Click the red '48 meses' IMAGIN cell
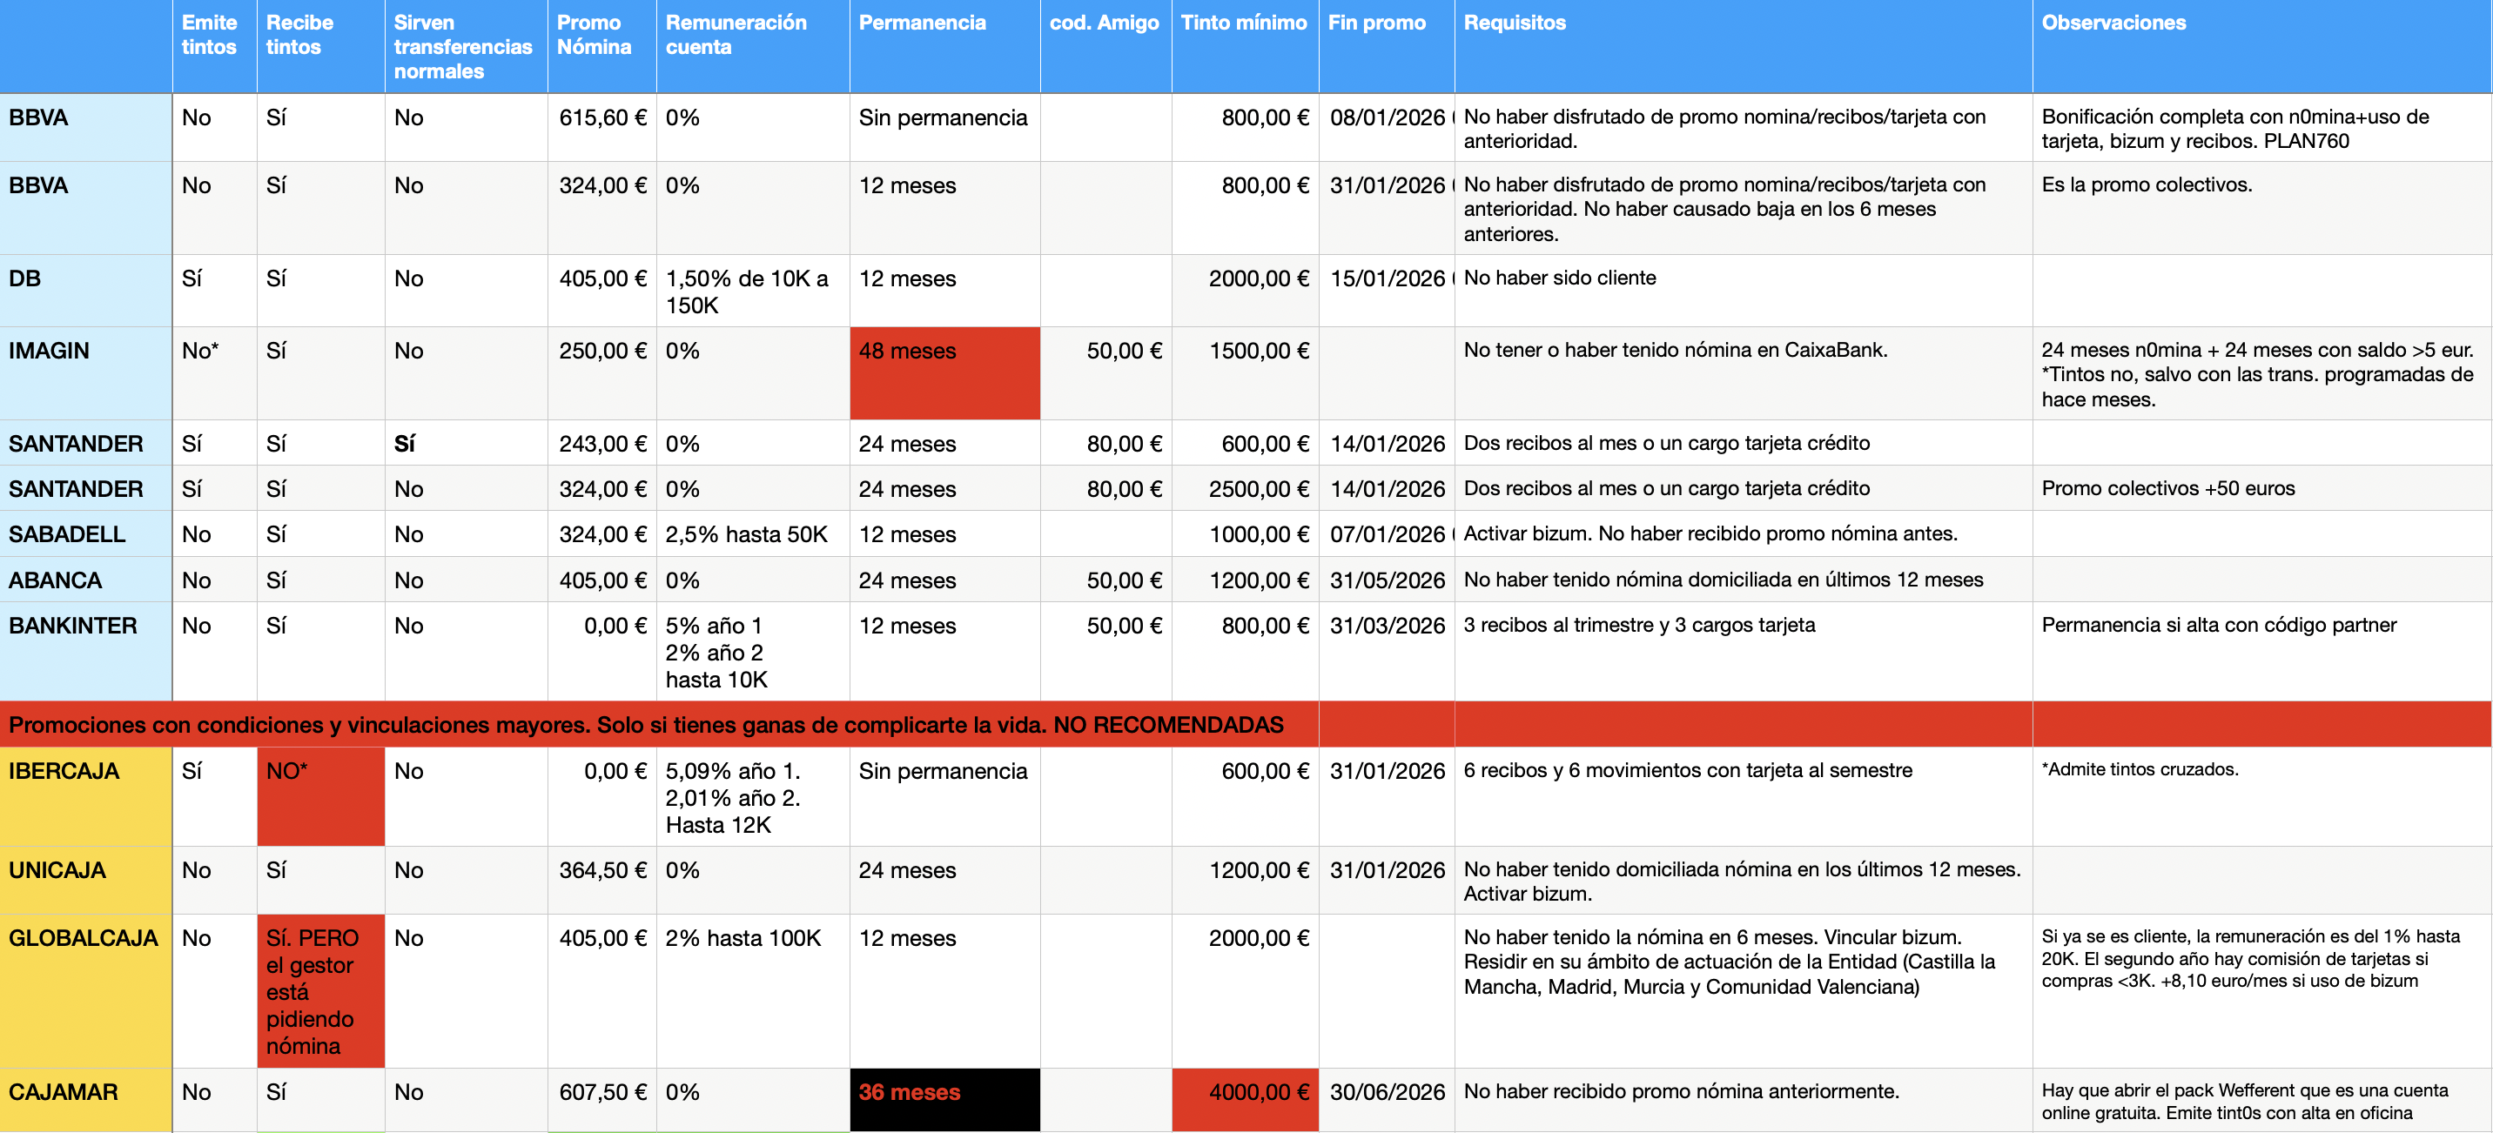This screenshot has height=1133, width=2493. [944, 372]
